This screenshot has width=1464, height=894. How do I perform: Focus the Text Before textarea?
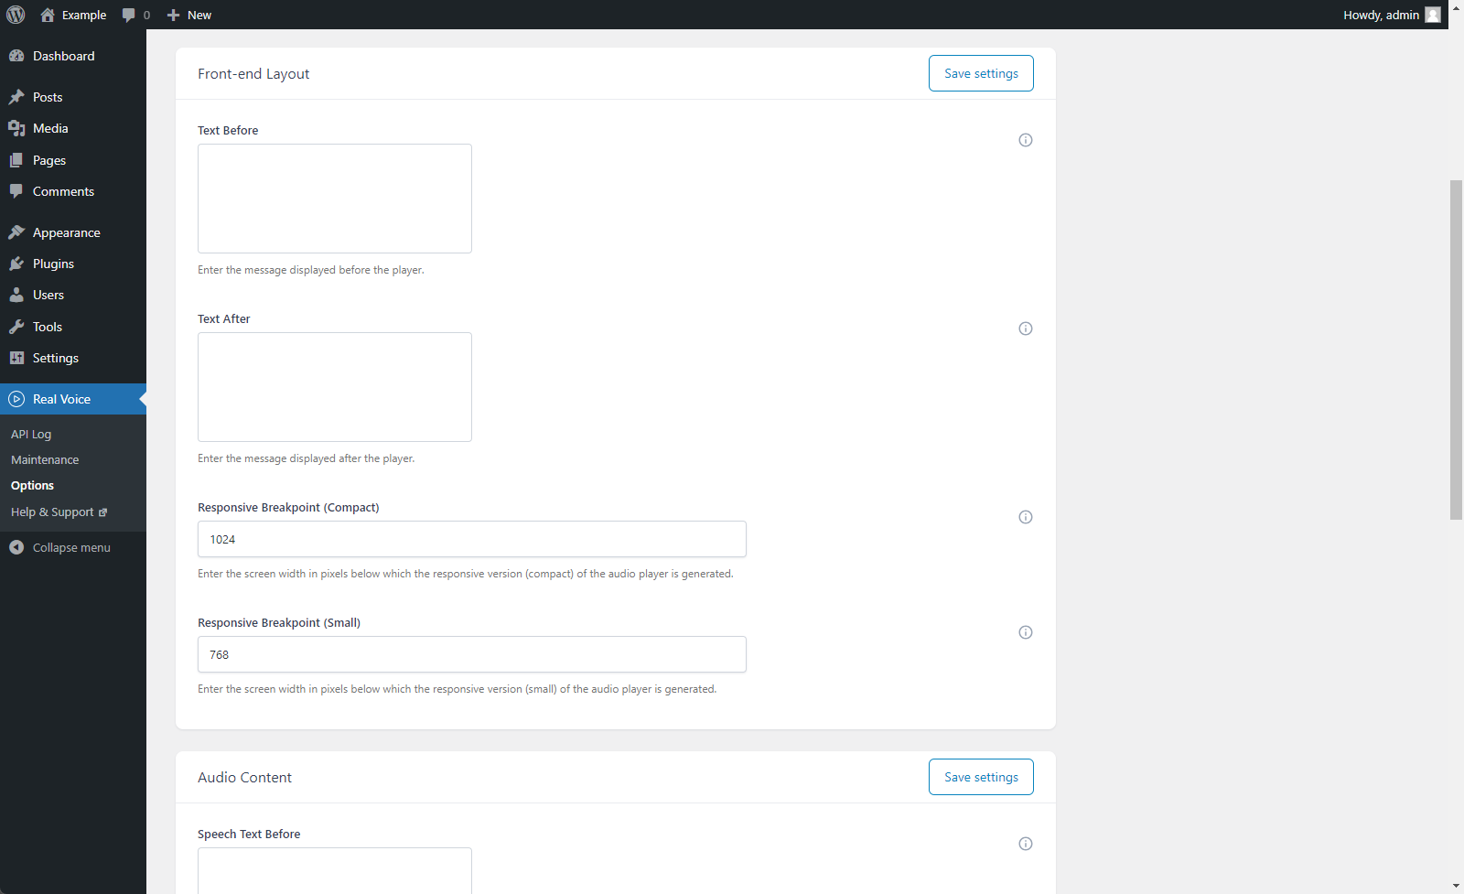pos(335,199)
